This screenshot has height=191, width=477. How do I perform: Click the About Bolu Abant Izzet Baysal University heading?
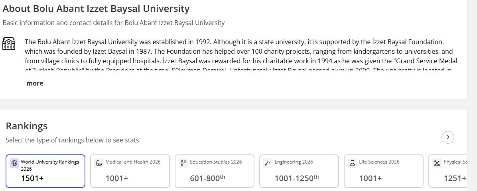96,8
